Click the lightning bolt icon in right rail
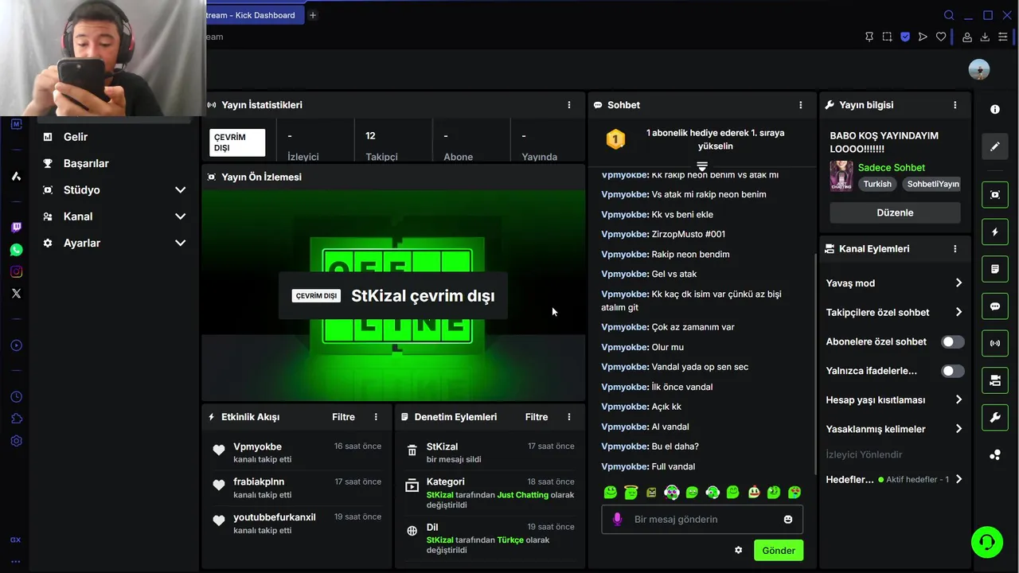This screenshot has height=573, width=1019. [x=995, y=232]
